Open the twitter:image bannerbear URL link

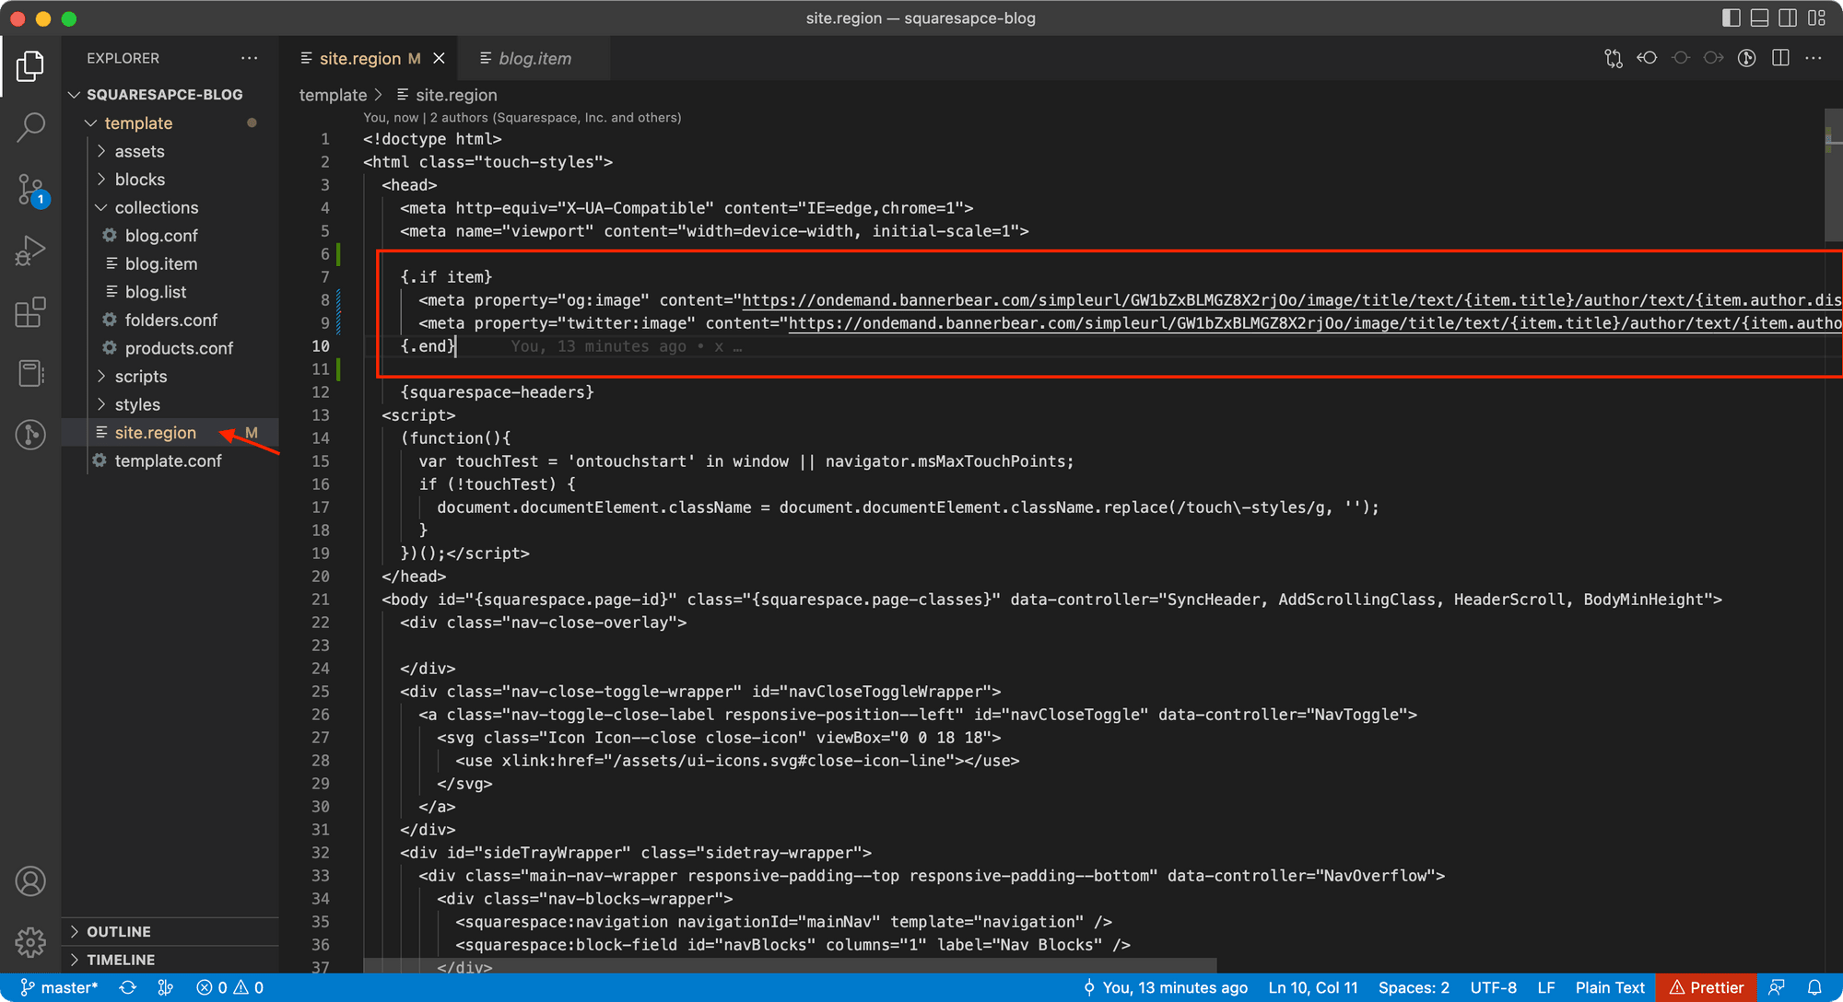click(1315, 323)
